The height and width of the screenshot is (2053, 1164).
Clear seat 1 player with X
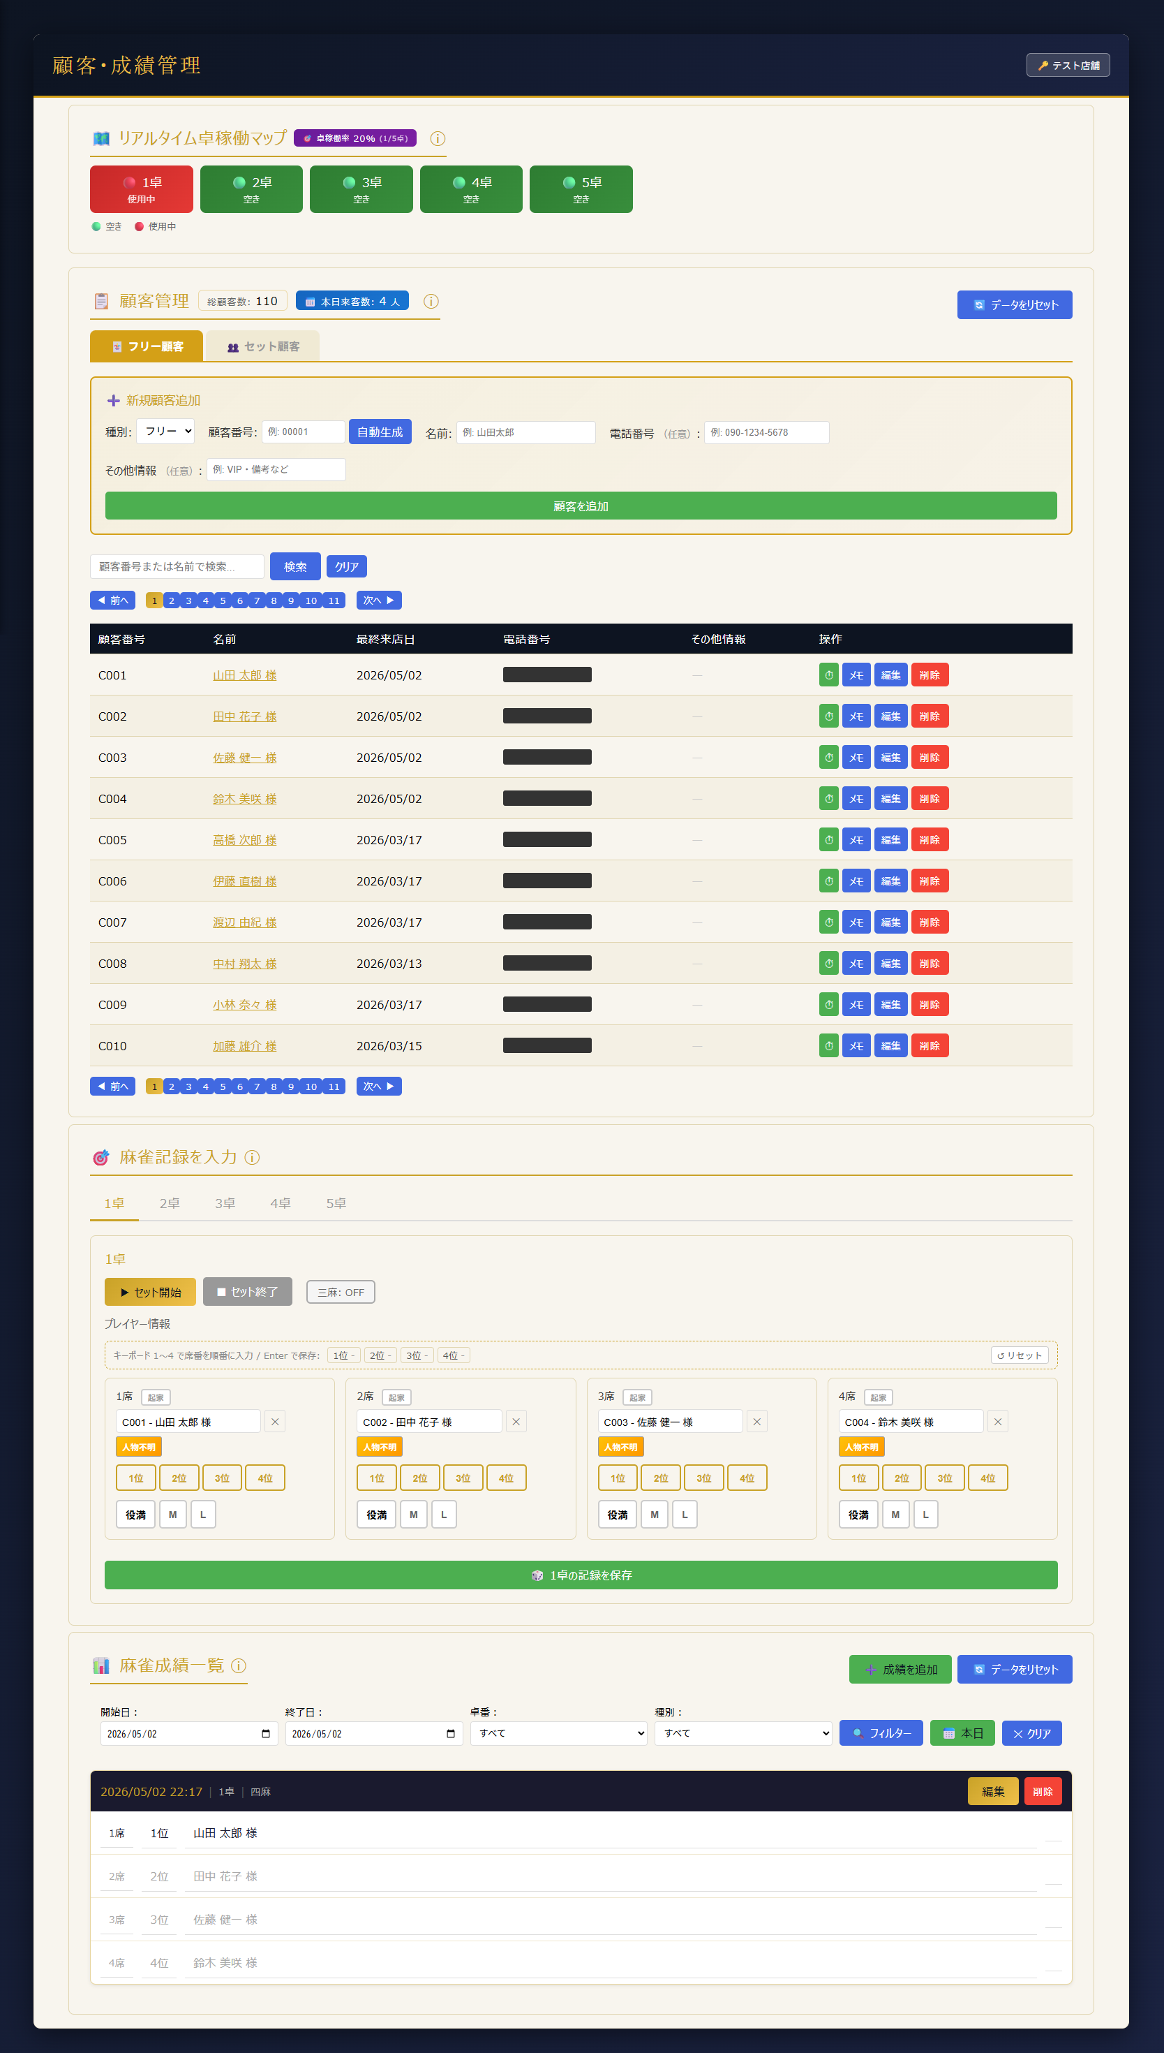tap(275, 1421)
